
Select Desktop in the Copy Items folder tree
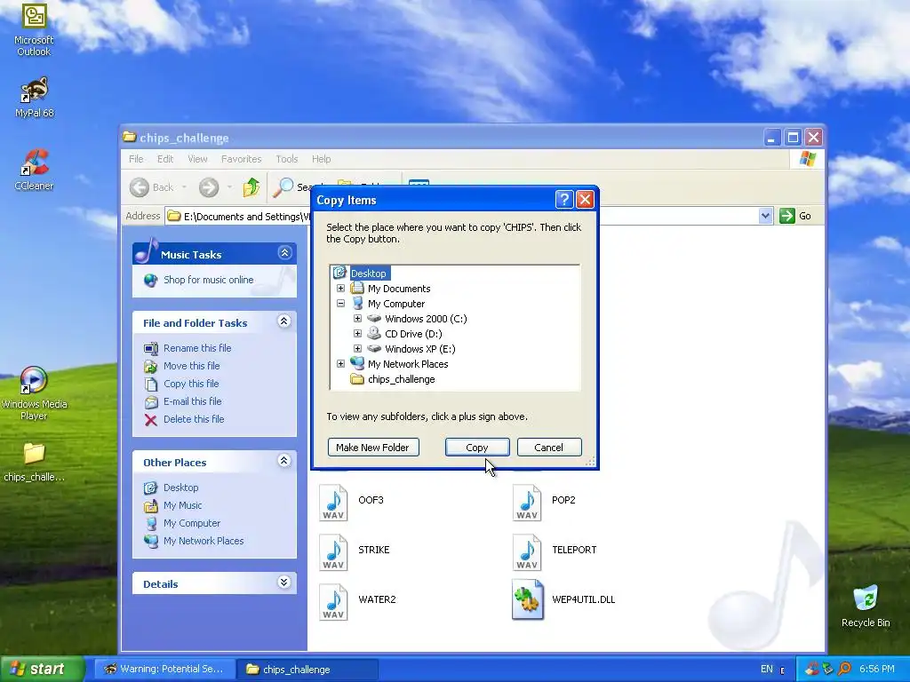click(x=369, y=274)
